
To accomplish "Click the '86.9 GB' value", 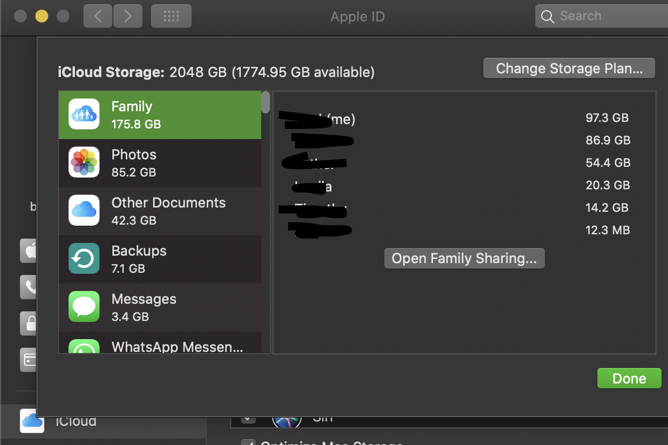I will coord(608,140).
